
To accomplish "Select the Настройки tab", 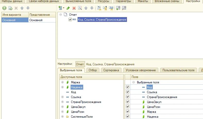I will [x=193, y=1].
